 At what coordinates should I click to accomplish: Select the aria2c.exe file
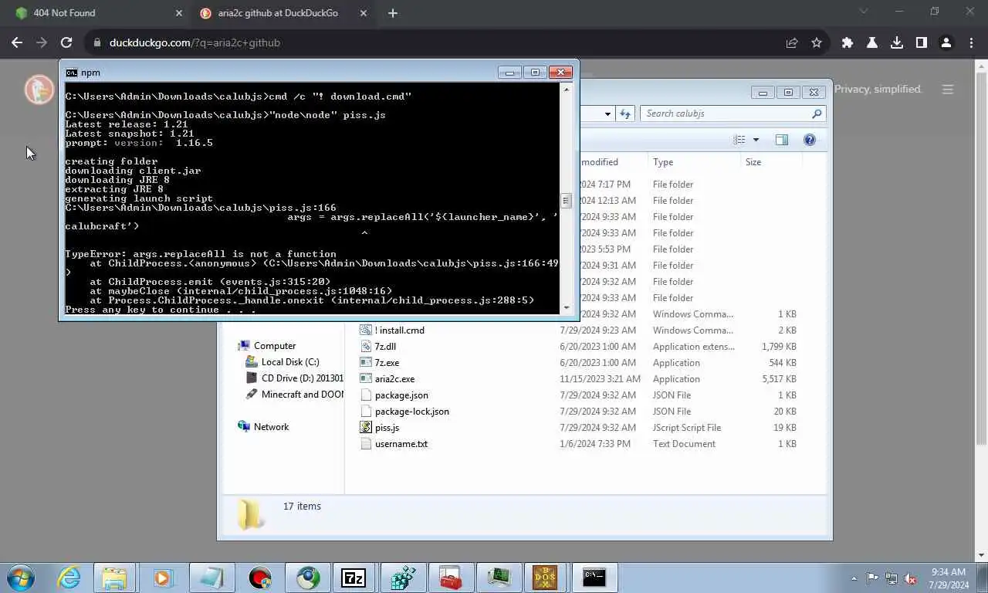click(394, 379)
